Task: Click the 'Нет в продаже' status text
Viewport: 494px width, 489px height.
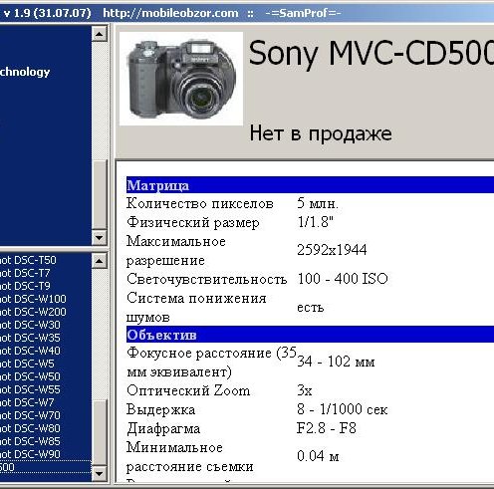Action: point(321,133)
